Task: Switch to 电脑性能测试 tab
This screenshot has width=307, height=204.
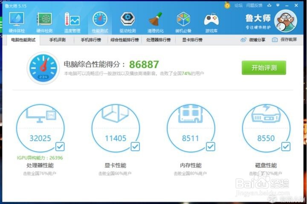Action: pos(23,40)
